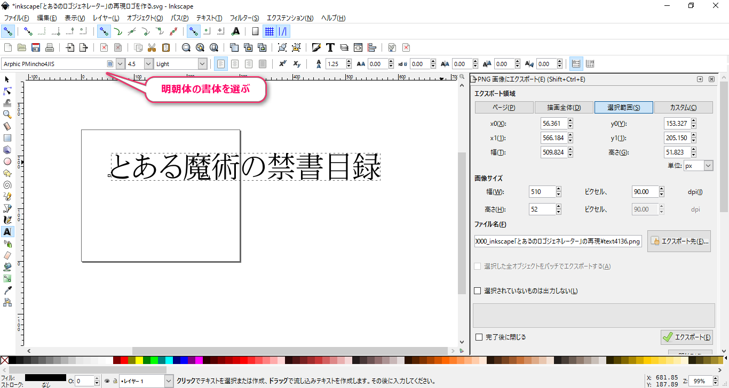Click the Print icon
The image size is (729, 388).
tap(50, 47)
